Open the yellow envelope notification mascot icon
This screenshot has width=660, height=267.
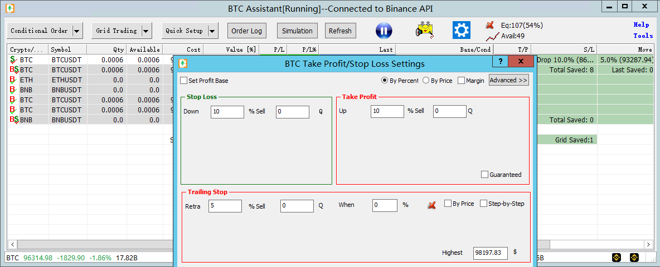425,31
